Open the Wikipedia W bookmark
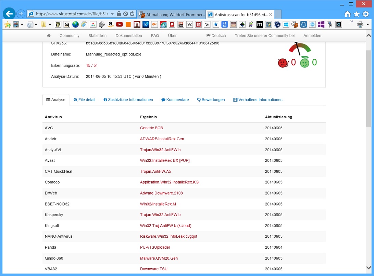The width and height of the screenshot is (374, 276). 207,24
